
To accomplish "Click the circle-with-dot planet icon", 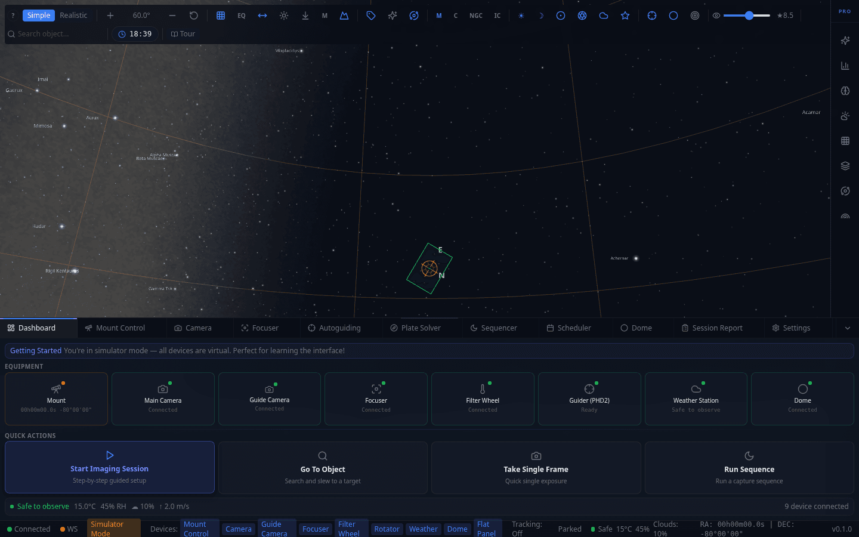I will [x=561, y=16].
